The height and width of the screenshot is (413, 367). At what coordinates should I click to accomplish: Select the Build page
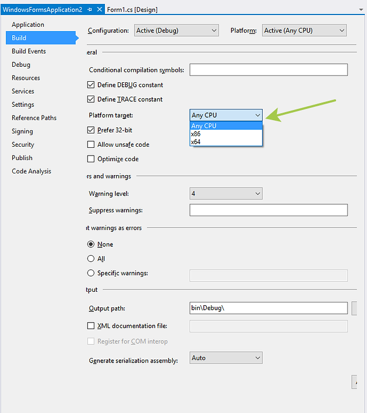pos(41,38)
